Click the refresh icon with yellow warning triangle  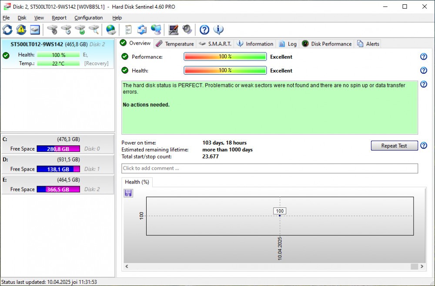click(x=21, y=30)
